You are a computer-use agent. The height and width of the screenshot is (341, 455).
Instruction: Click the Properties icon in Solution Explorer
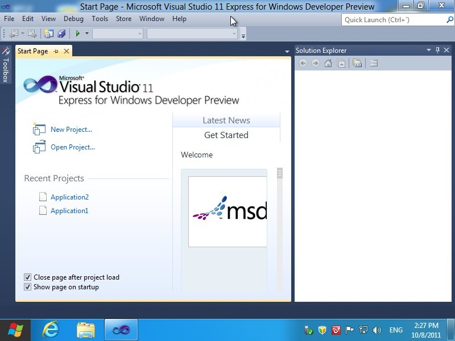point(357,63)
